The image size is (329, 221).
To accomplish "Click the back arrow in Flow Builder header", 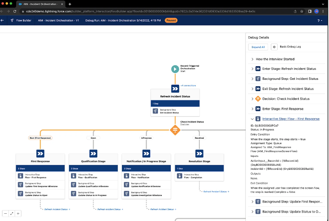I will [2, 20].
